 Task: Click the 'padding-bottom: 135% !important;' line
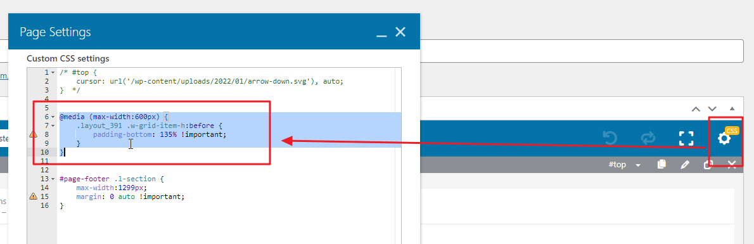click(160, 134)
